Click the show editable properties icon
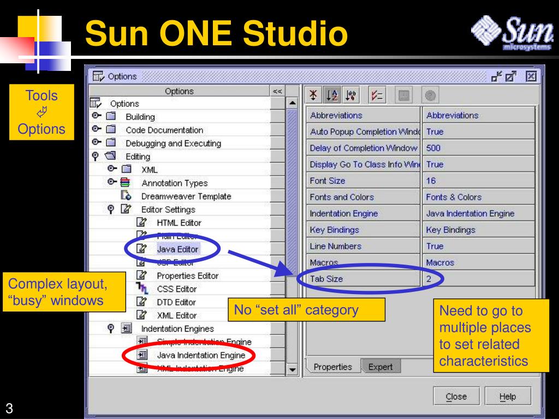The height and width of the screenshot is (419, 559). (x=377, y=95)
